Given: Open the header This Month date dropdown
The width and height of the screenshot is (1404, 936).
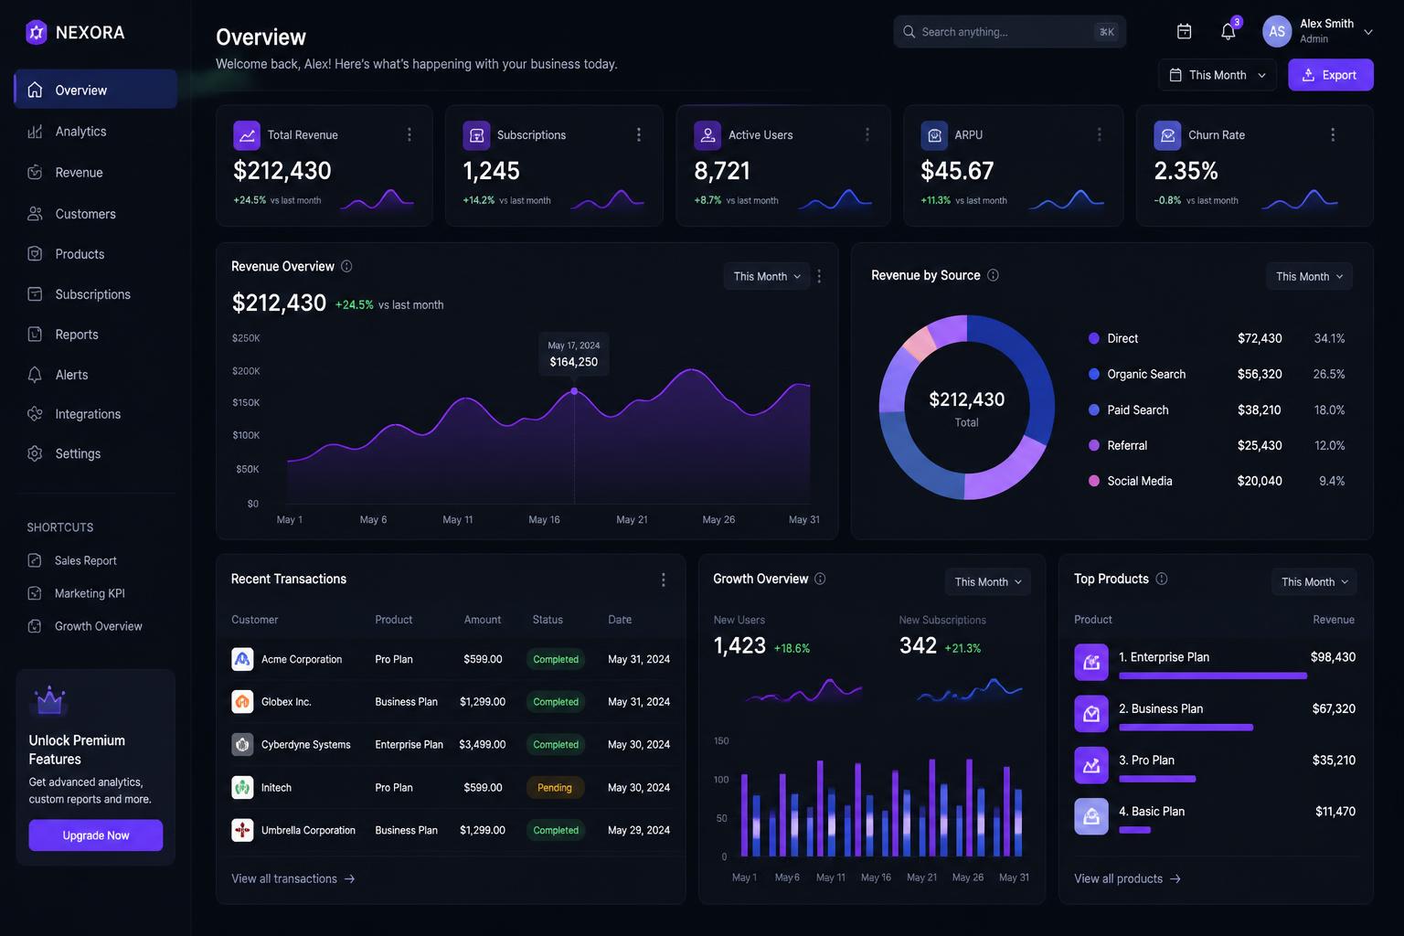Looking at the screenshot, I should click(1217, 75).
